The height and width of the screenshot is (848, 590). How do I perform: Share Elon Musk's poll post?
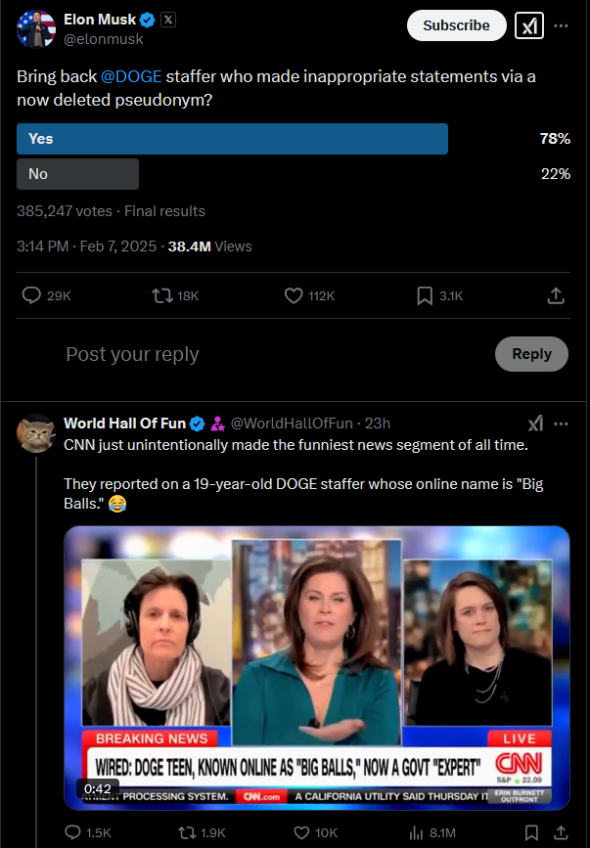556,295
